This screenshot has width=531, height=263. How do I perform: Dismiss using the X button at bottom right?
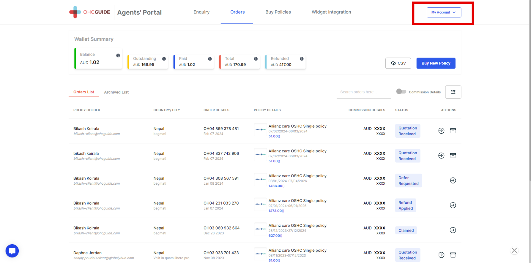[x=514, y=250]
